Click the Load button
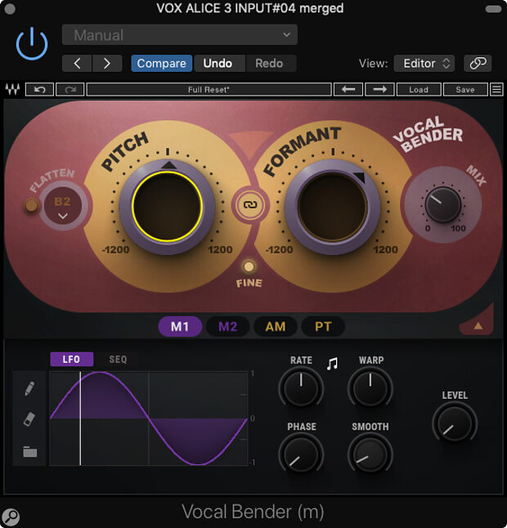Image resolution: width=507 pixels, height=528 pixels. pos(419,90)
